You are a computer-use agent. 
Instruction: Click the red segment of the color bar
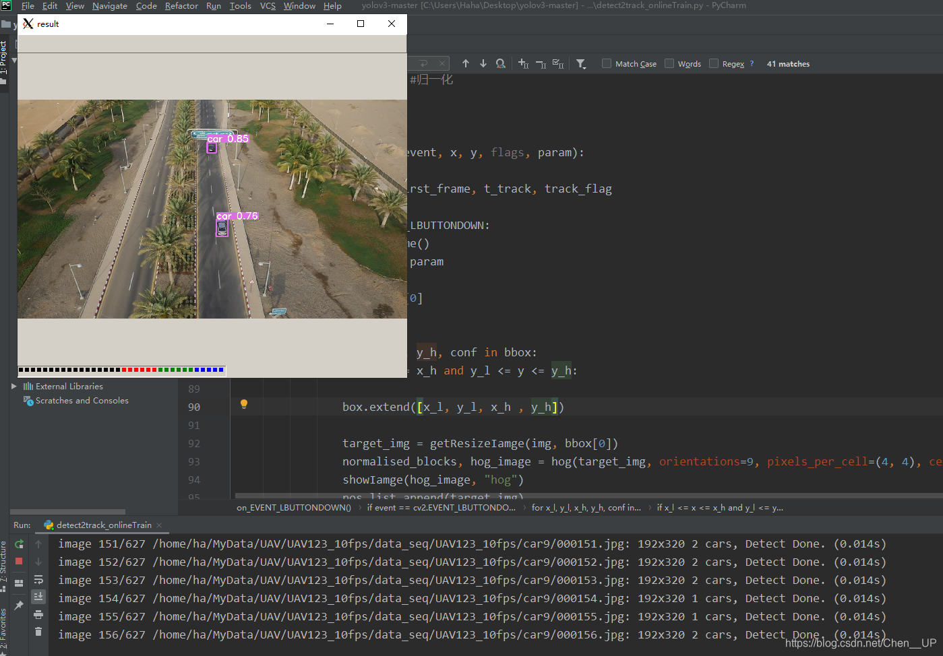coord(139,369)
